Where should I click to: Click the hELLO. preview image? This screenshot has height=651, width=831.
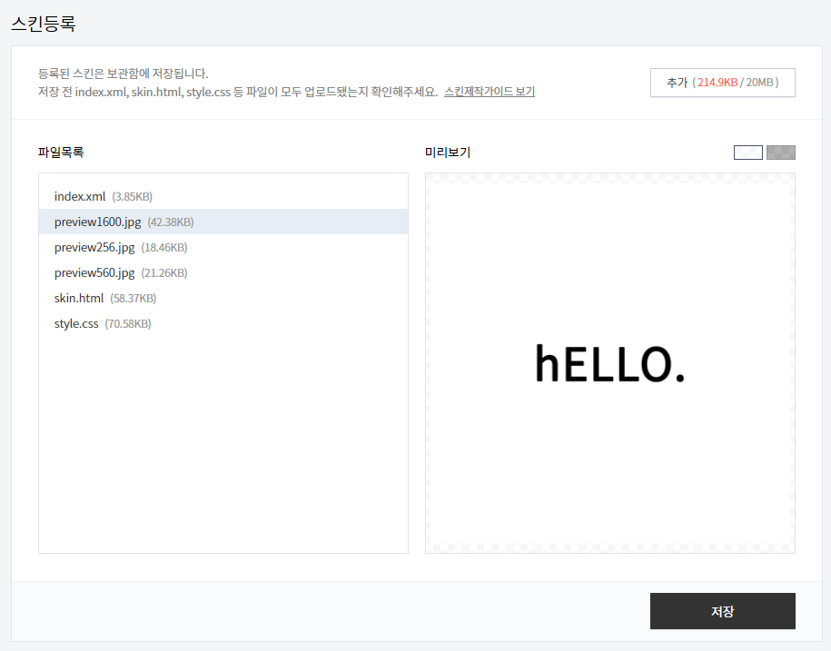(x=610, y=363)
